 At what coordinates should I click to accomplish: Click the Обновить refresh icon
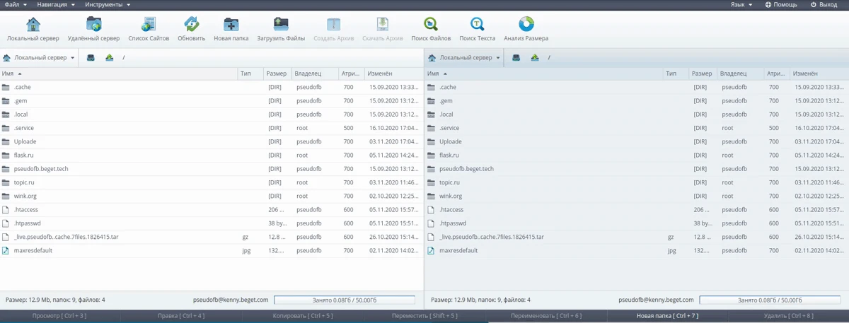191,25
